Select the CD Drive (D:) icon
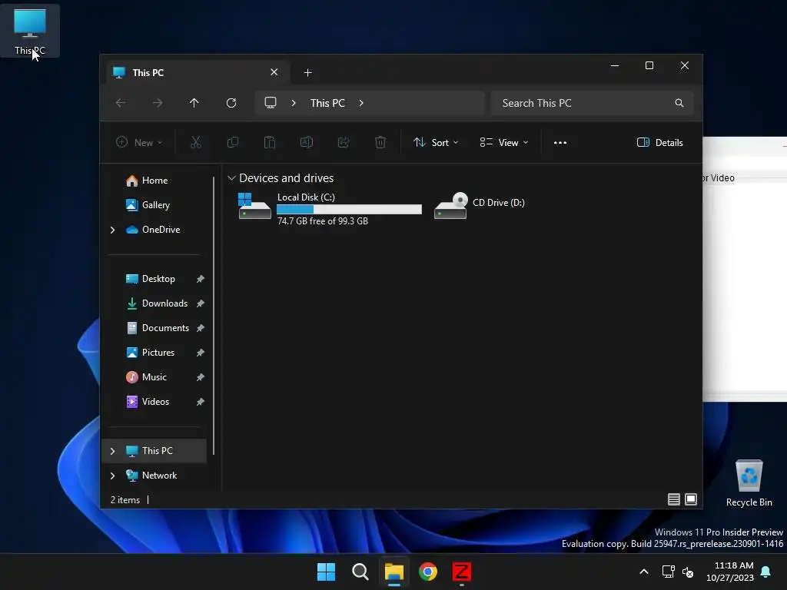This screenshot has width=787, height=590. [450, 206]
